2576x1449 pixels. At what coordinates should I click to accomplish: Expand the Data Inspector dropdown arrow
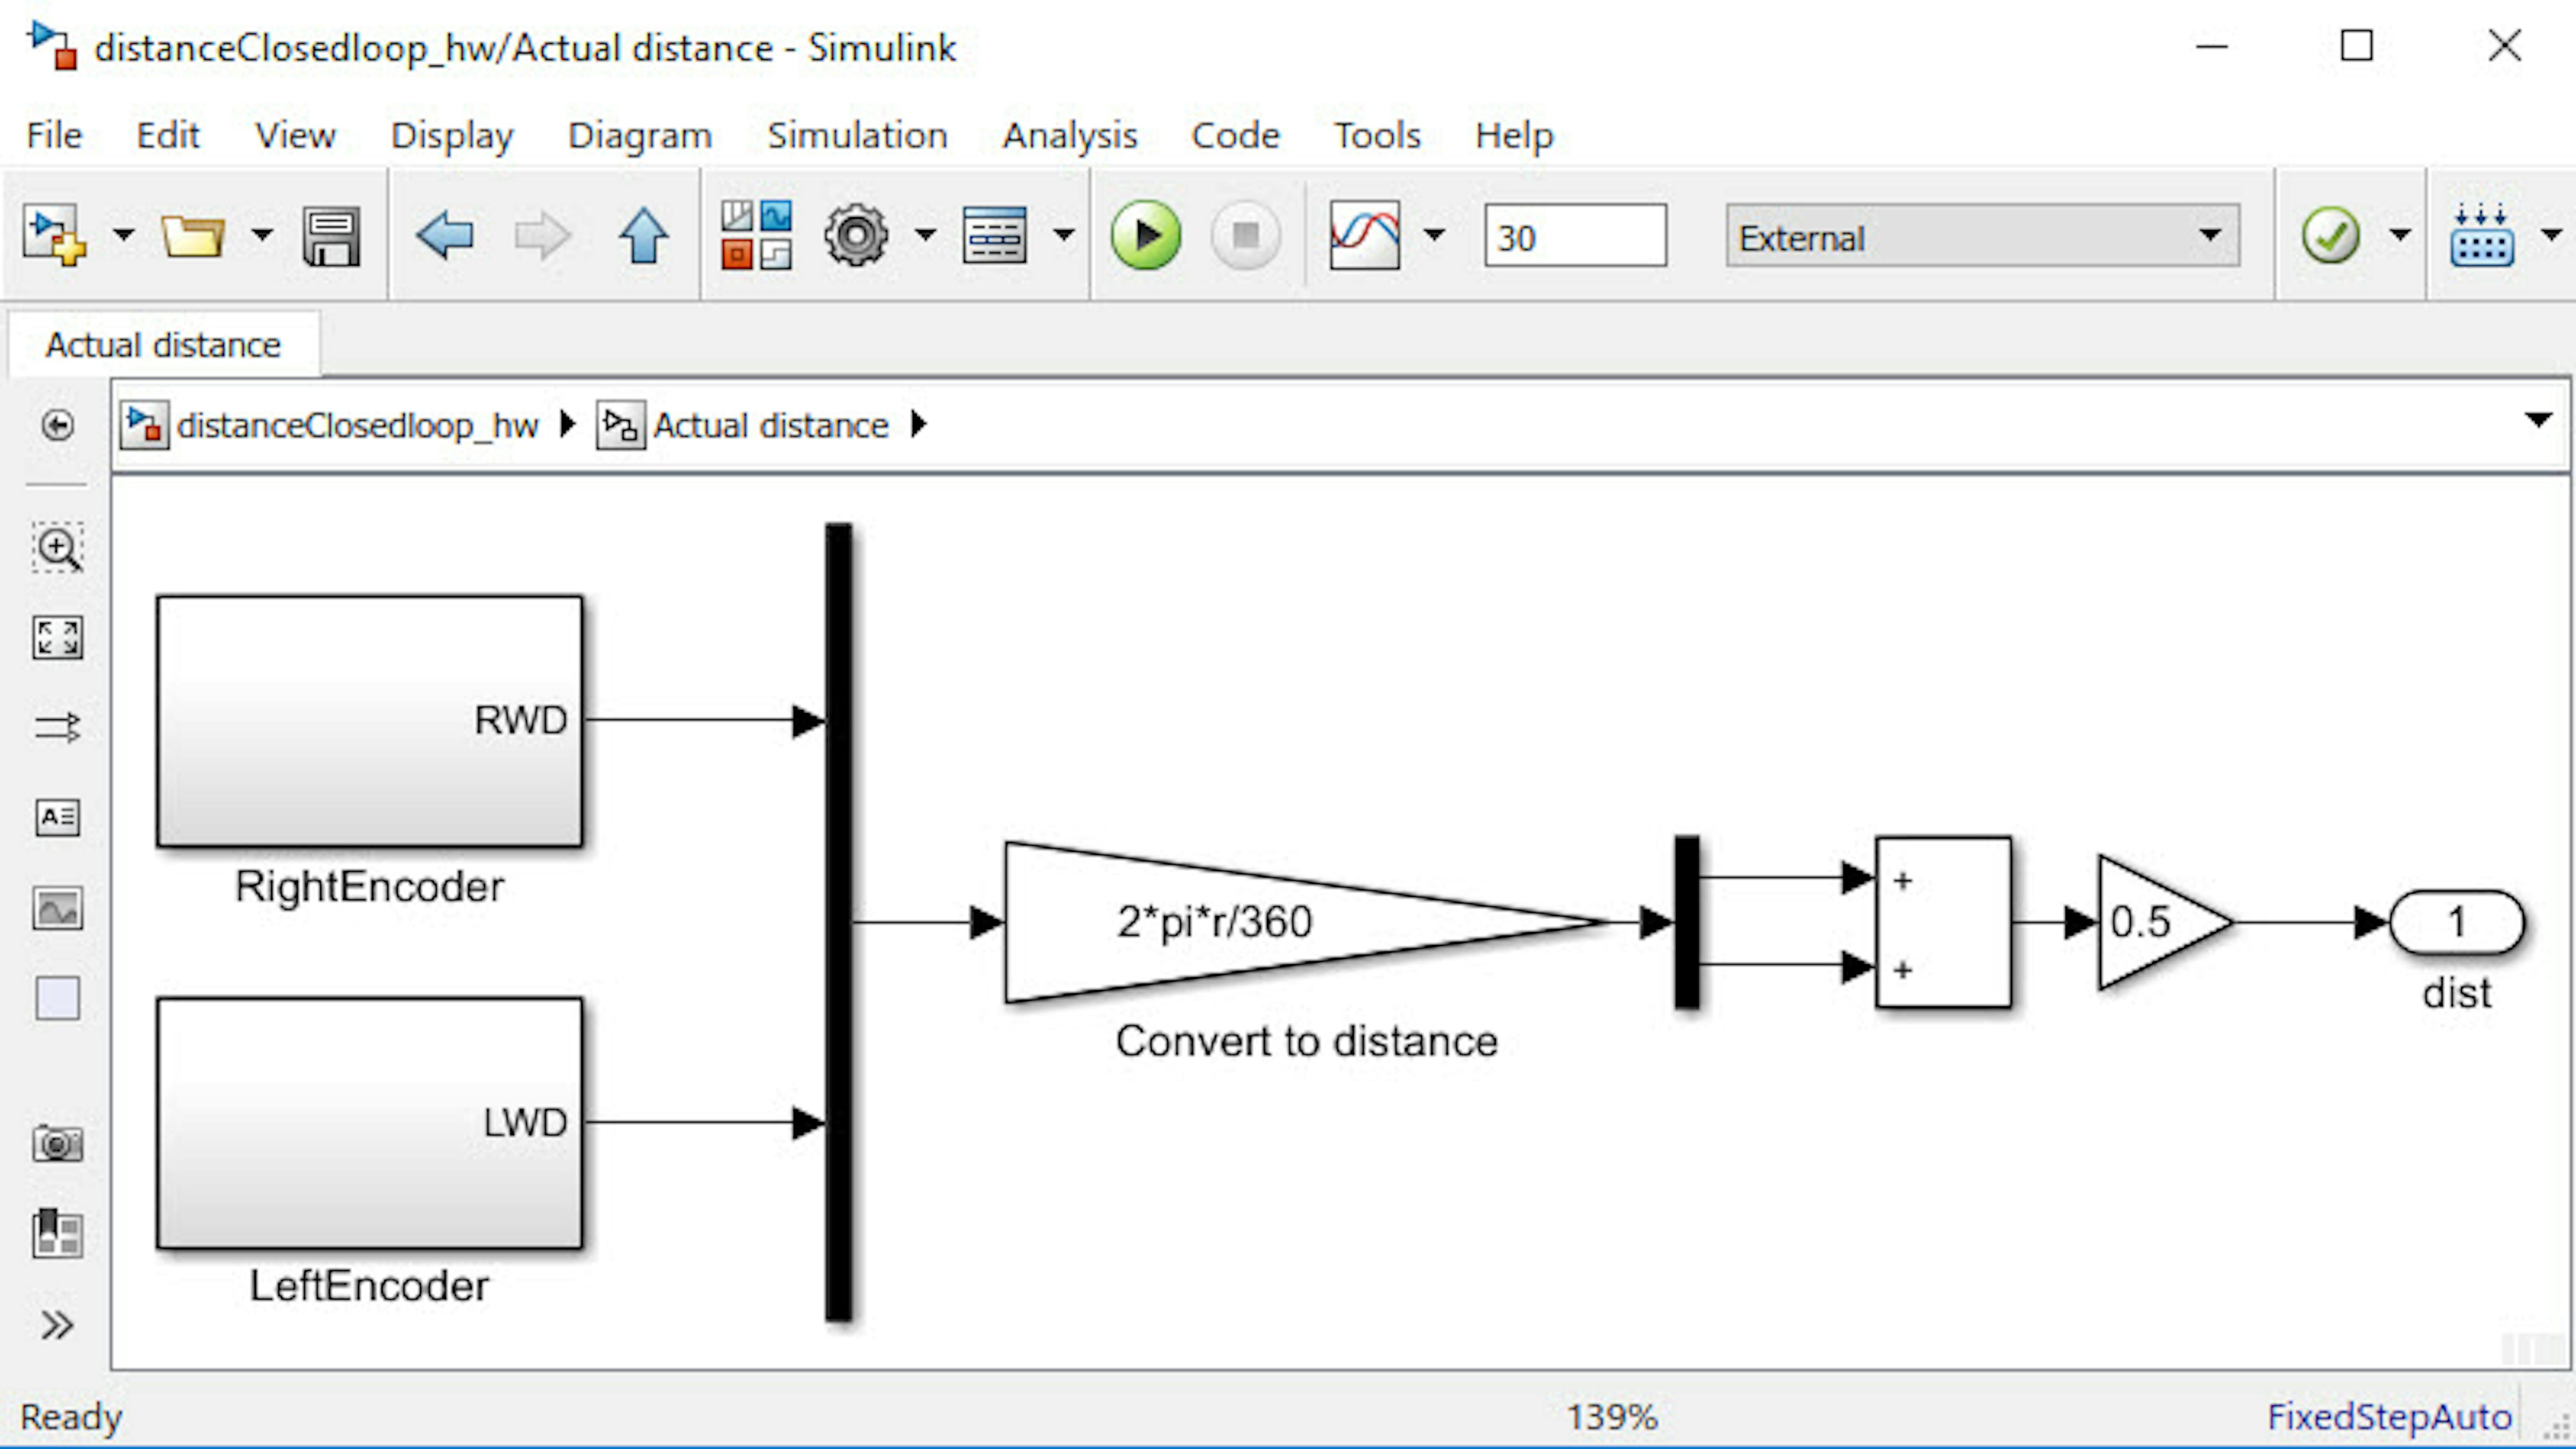[x=1434, y=236]
